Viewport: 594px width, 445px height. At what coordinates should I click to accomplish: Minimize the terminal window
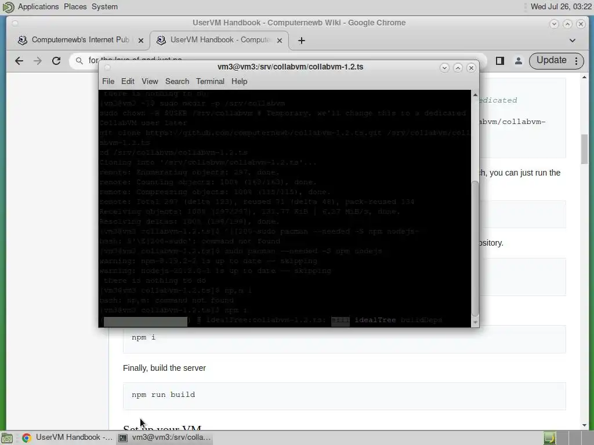[x=444, y=68]
